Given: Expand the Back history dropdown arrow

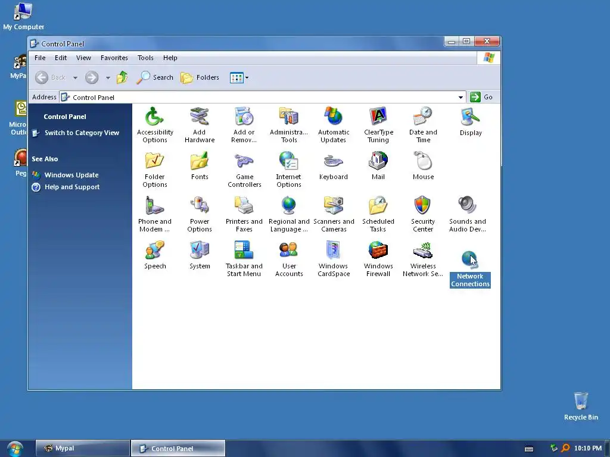Looking at the screenshot, I should click(75, 78).
